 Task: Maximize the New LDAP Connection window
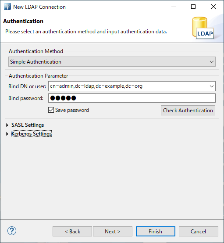click(193, 7)
